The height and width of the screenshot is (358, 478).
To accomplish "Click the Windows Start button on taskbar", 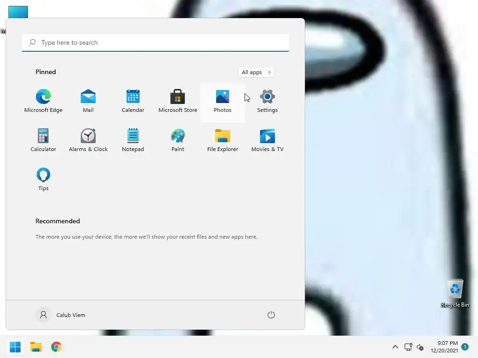I will coord(15,347).
